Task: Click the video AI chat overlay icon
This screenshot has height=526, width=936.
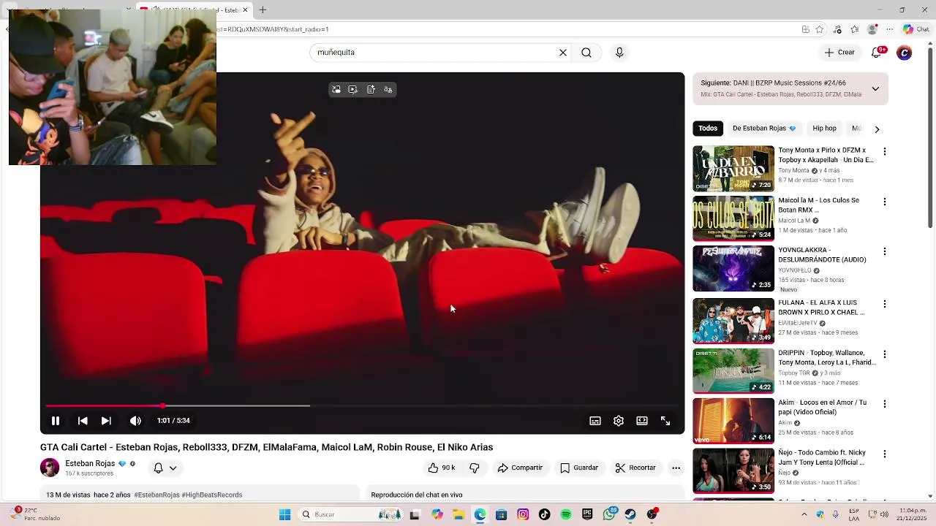Action: pos(353,90)
